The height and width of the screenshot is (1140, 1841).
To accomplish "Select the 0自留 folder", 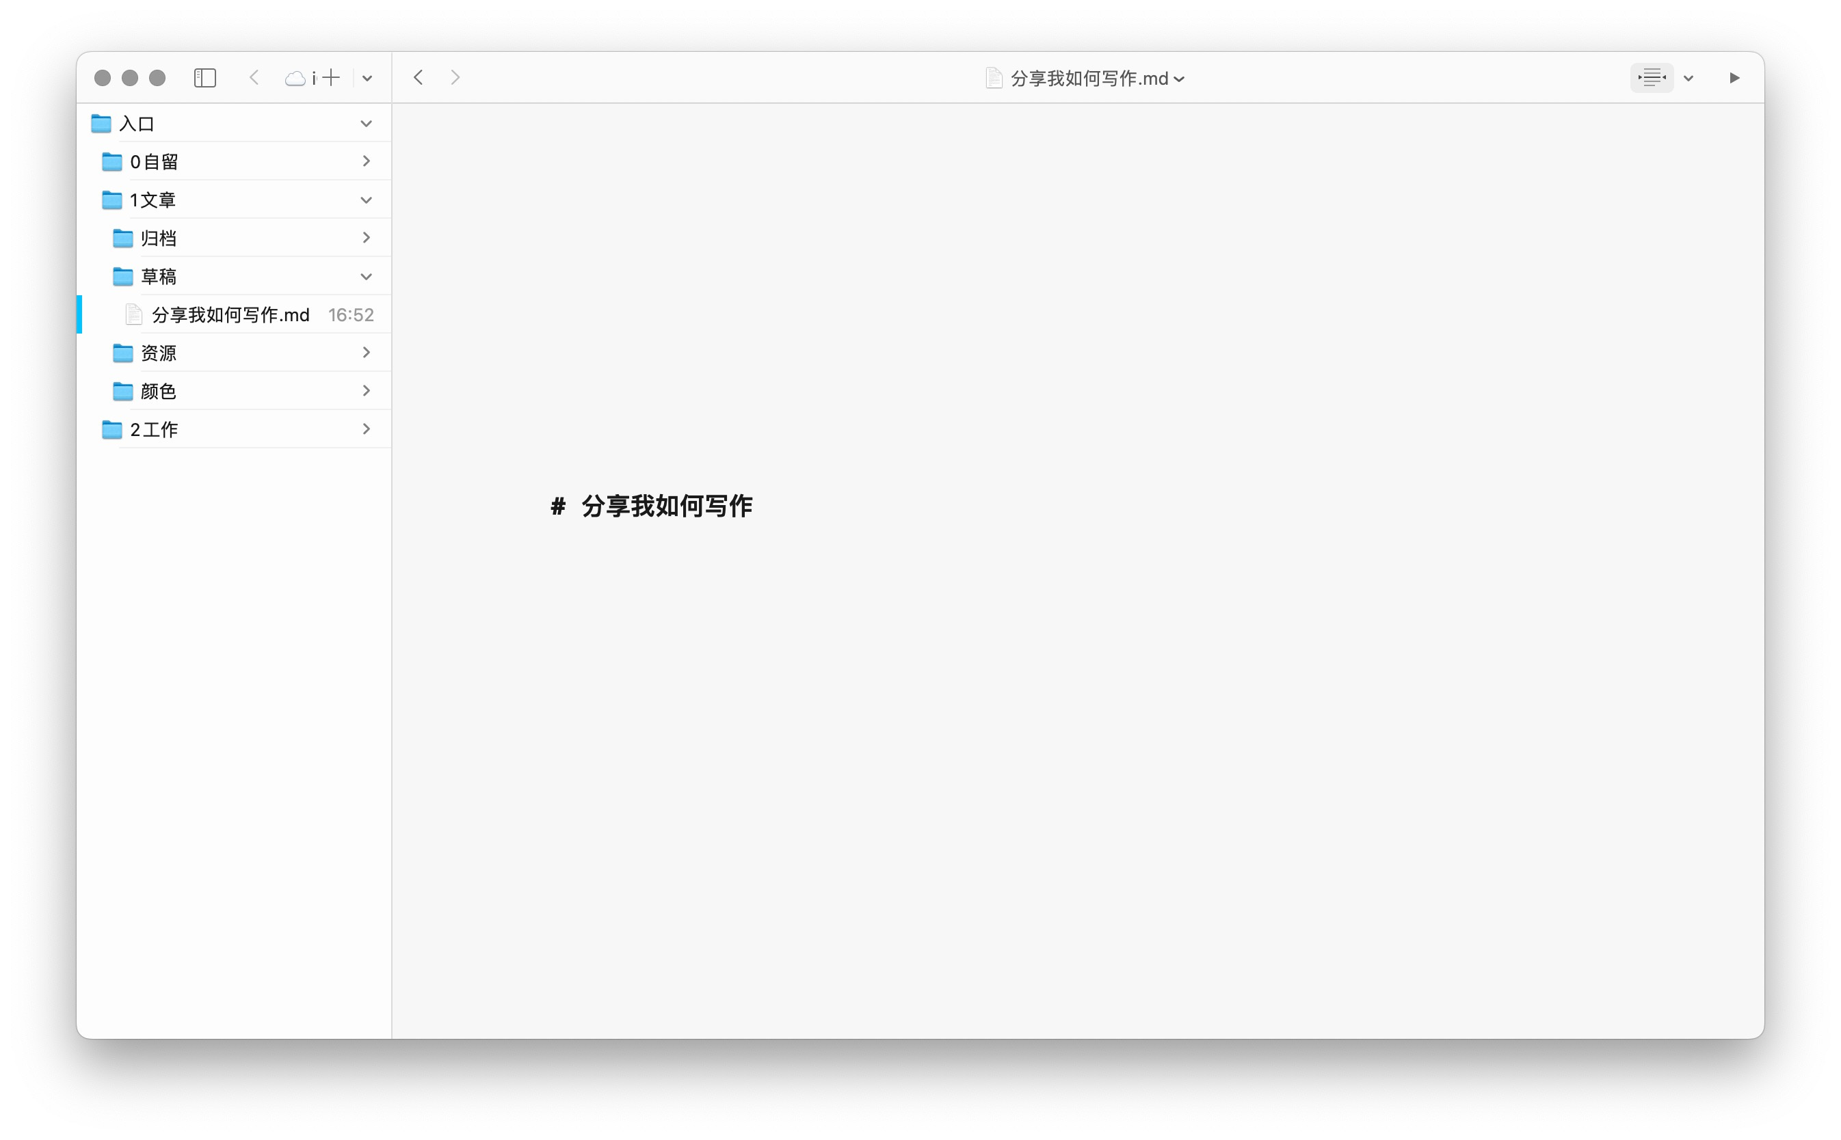I will tap(234, 161).
